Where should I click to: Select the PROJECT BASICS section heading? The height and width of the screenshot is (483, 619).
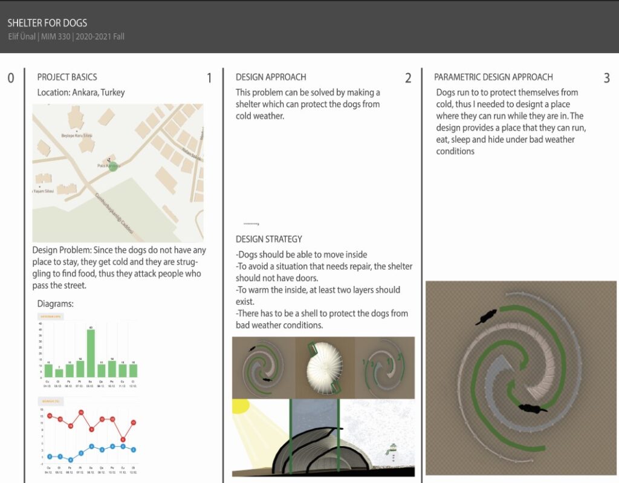[x=67, y=77]
